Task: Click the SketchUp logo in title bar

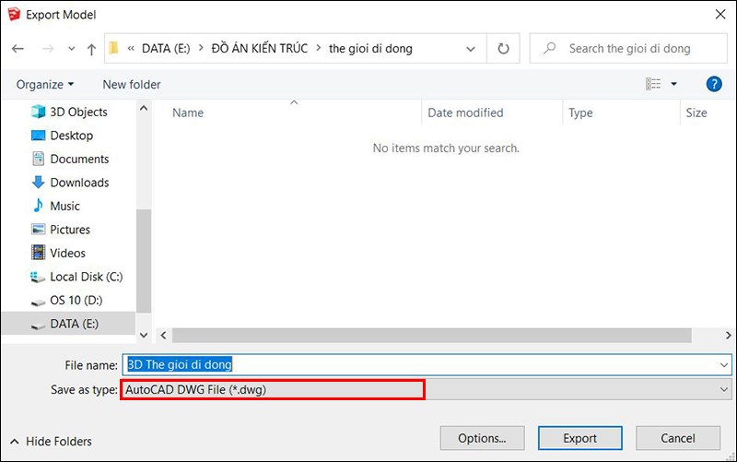Action: pyautogui.click(x=15, y=14)
